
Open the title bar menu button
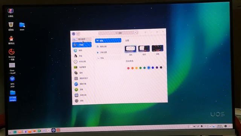[x=145, y=32]
